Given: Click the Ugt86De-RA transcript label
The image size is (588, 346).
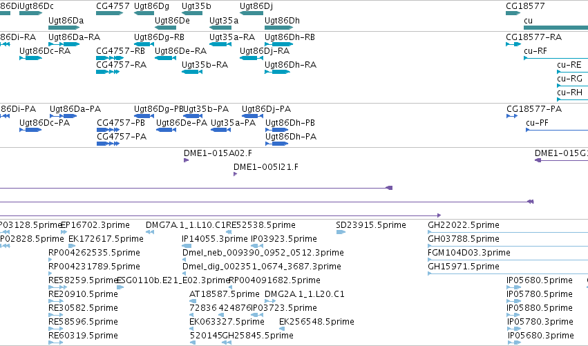Looking at the screenshot, I should [181, 50].
